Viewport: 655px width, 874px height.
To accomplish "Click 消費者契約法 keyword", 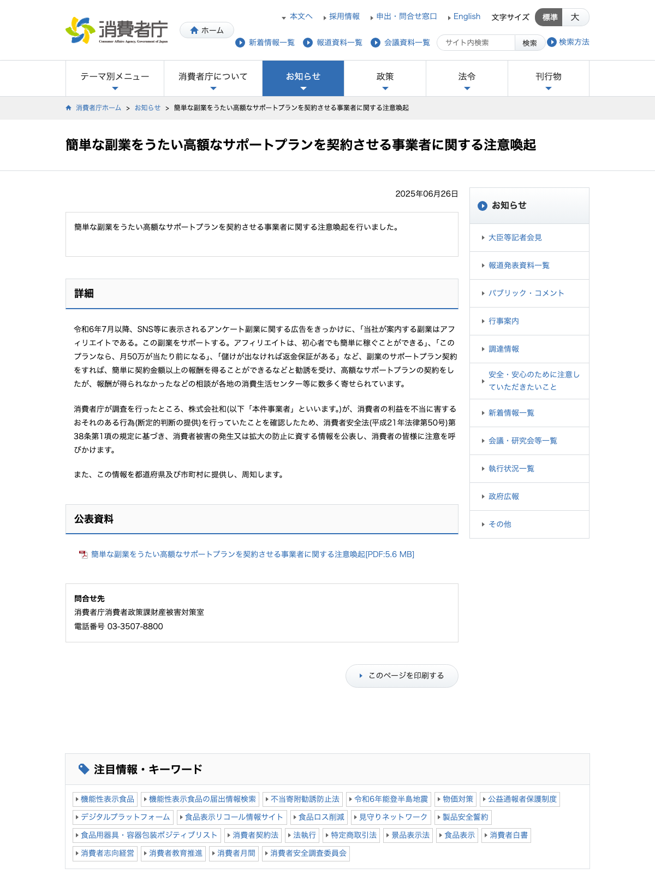I will pyautogui.click(x=253, y=835).
